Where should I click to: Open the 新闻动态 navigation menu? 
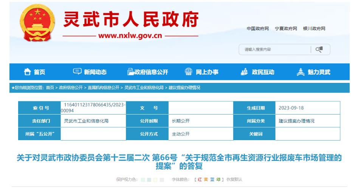(x=95, y=72)
